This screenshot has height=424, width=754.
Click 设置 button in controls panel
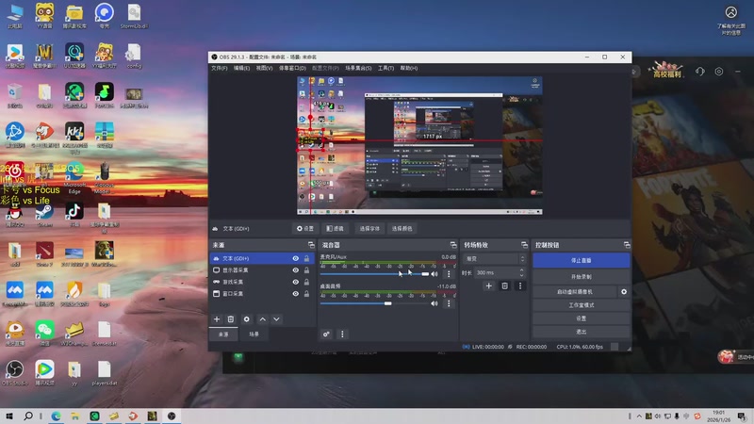(x=581, y=318)
